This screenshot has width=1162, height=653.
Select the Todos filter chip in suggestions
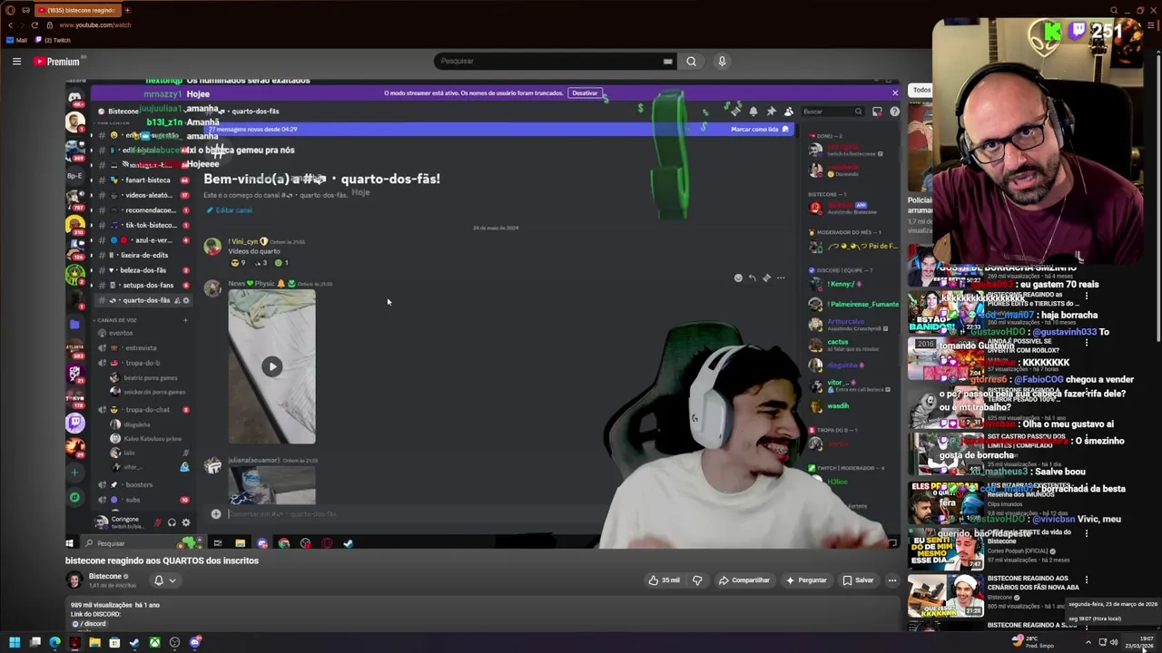921,90
